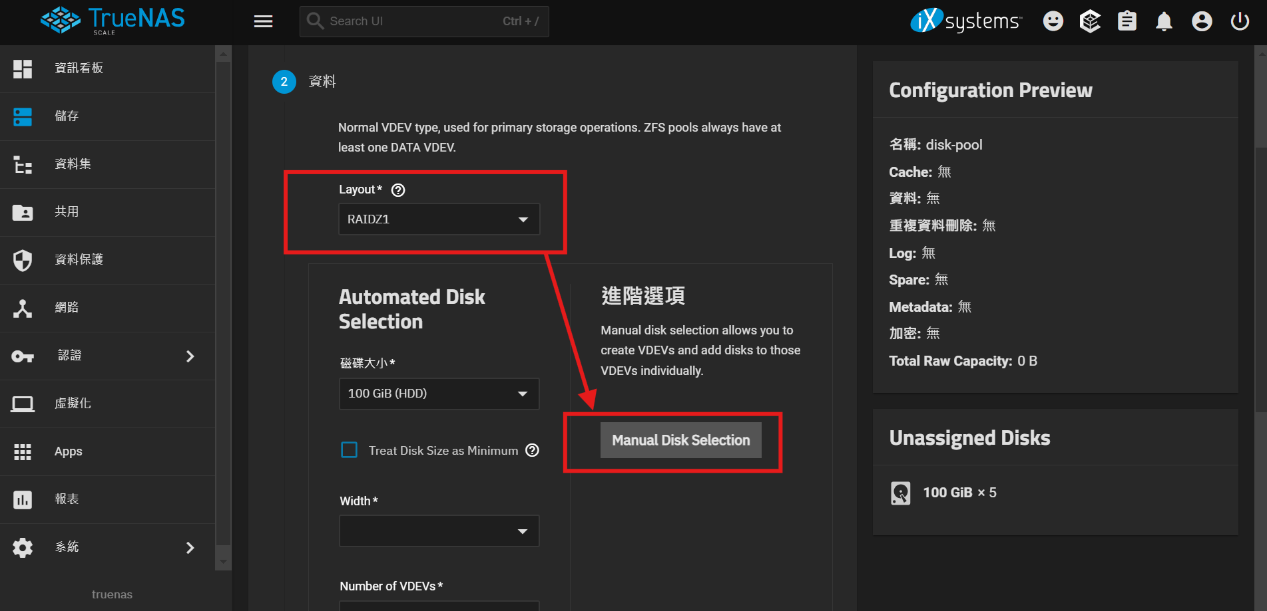
Task: Click the iXsystems logo link
Action: (x=965, y=21)
